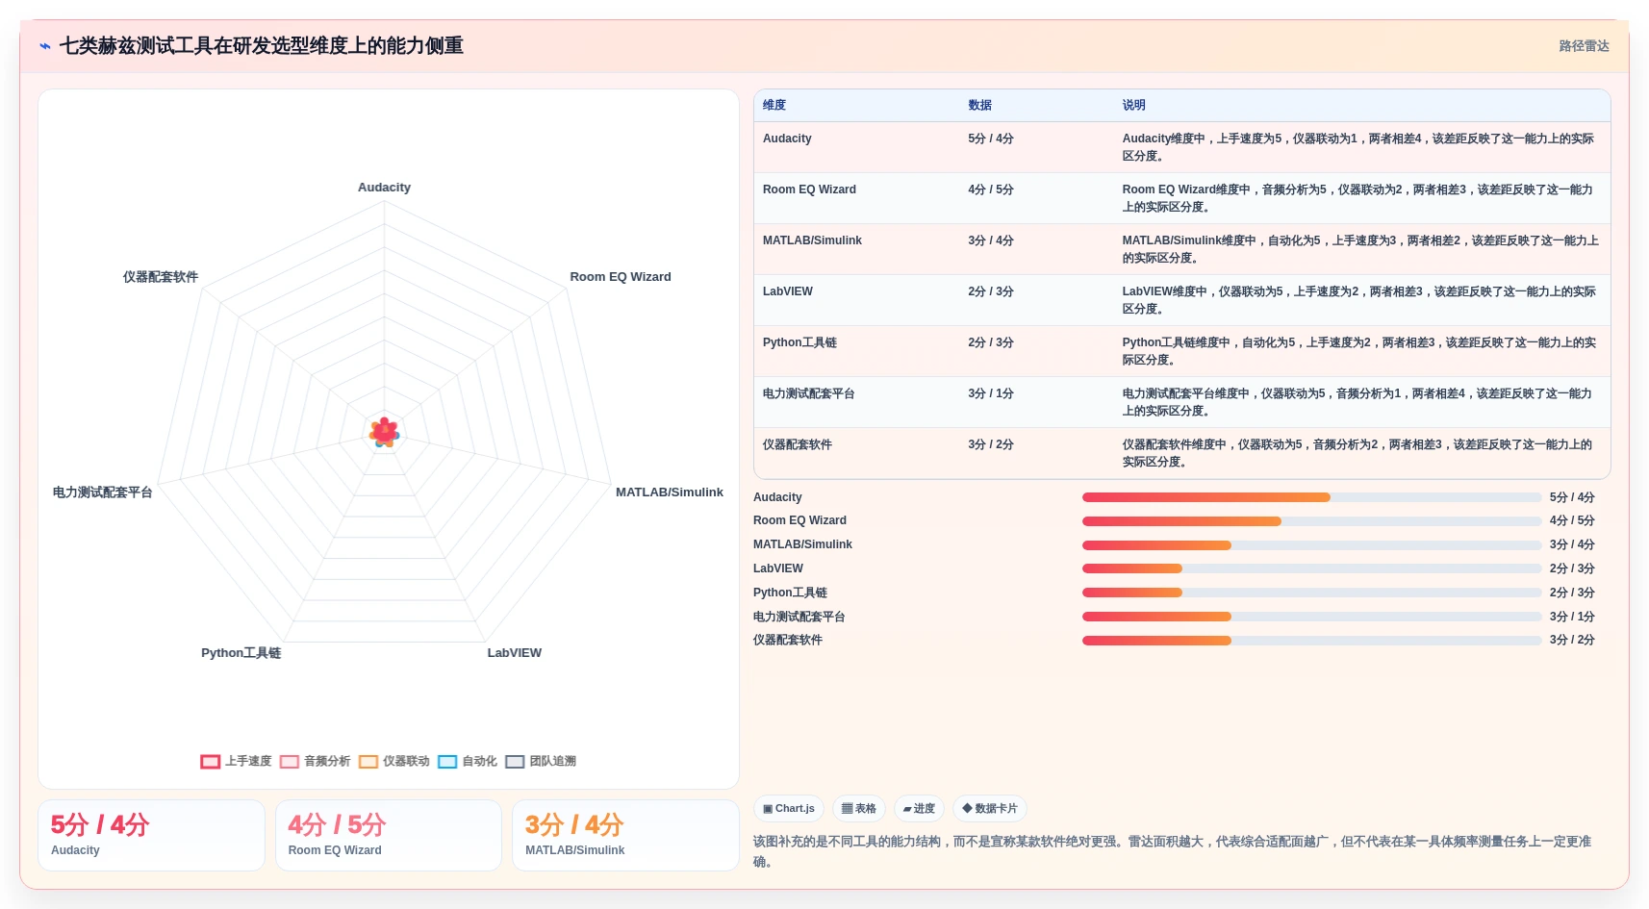Click the 维度 column header
The image size is (1649, 909).
click(774, 106)
